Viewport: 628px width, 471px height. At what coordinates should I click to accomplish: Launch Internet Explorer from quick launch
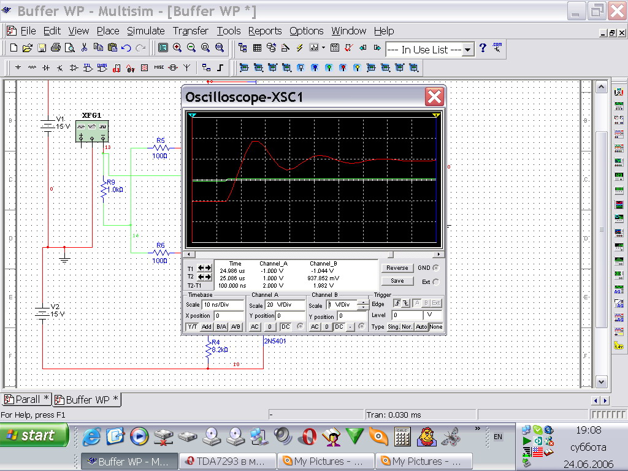[x=92, y=437]
